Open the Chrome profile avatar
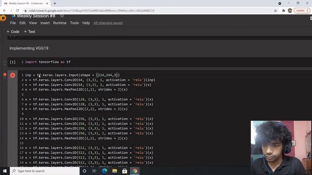 tap(290, 11)
